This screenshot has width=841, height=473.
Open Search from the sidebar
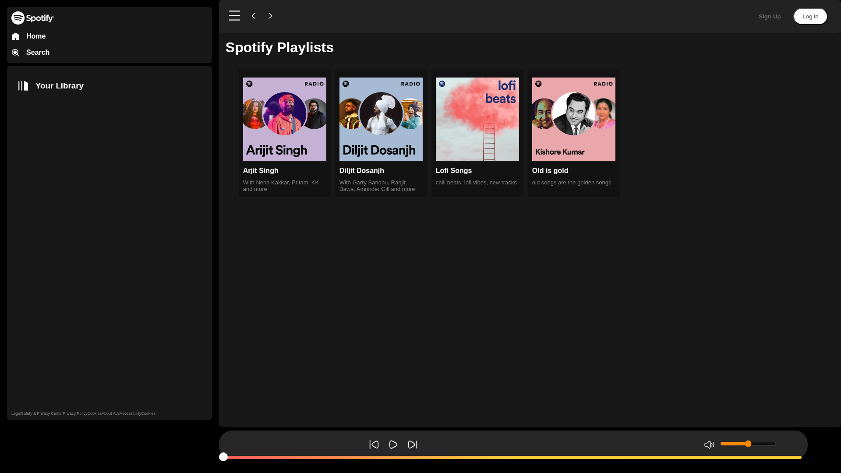pyautogui.click(x=15, y=52)
